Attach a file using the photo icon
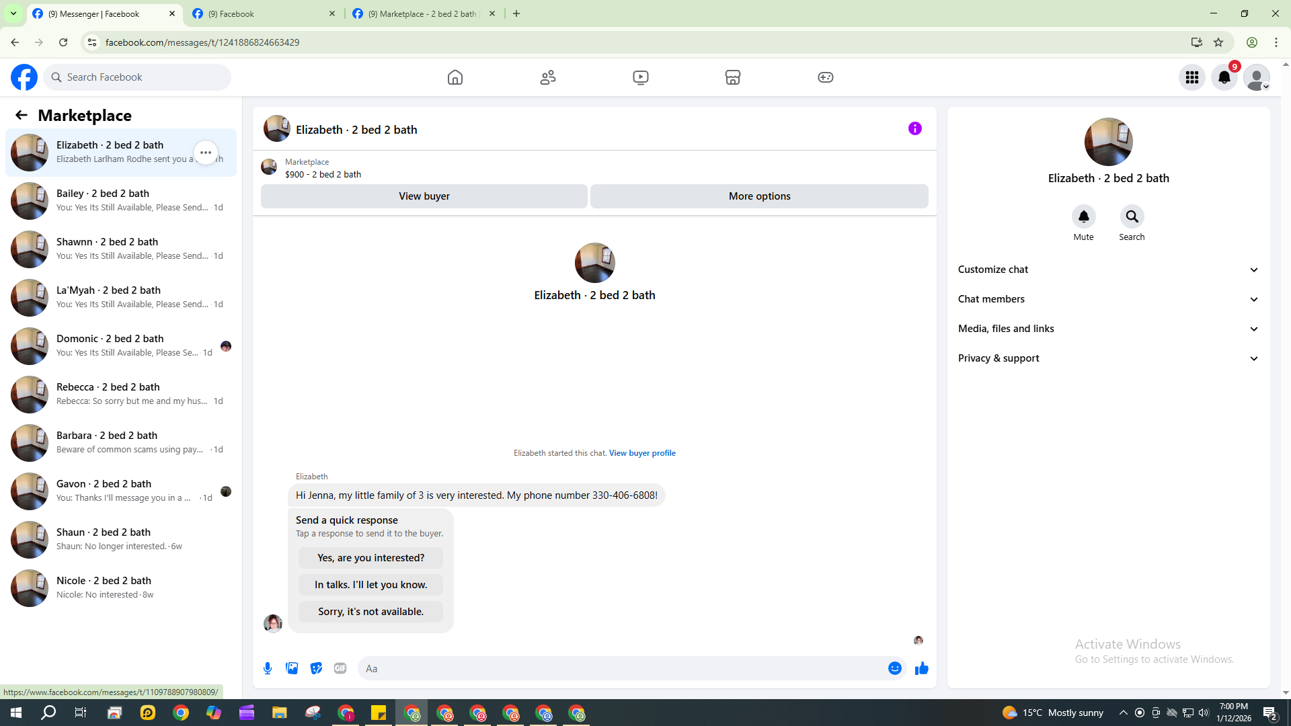Image resolution: width=1291 pixels, height=726 pixels. tap(292, 668)
